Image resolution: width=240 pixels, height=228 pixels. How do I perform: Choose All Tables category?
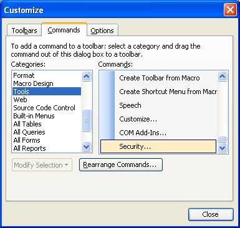pyautogui.click(x=47, y=124)
